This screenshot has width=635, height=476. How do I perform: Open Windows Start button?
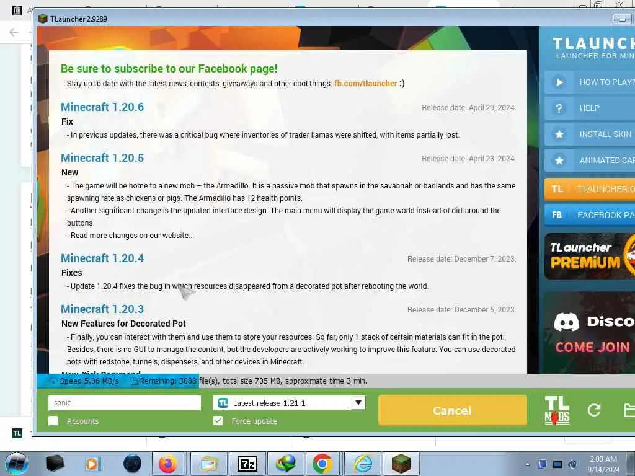tap(17, 464)
